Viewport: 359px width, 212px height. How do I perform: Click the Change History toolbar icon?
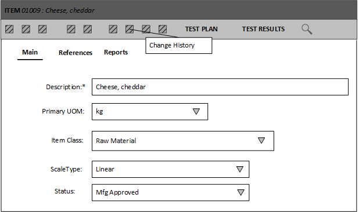tap(130, 29)
